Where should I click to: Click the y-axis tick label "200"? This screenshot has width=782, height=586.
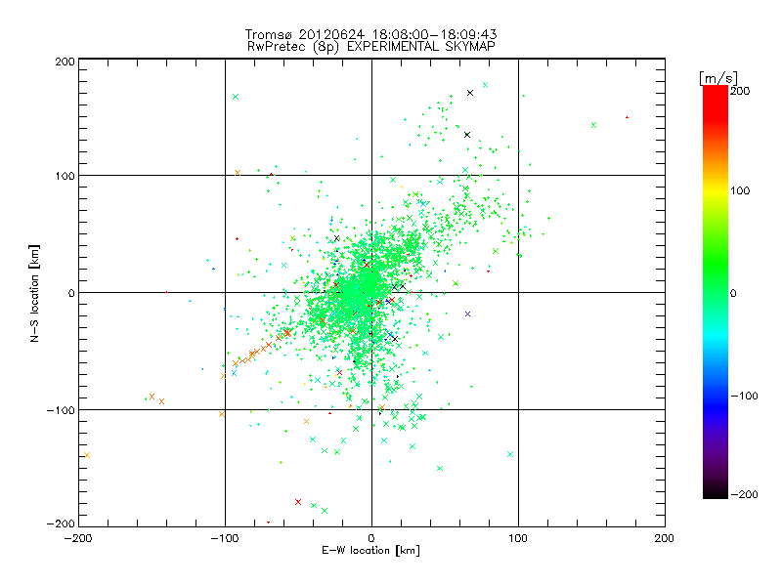pos(65,62)
